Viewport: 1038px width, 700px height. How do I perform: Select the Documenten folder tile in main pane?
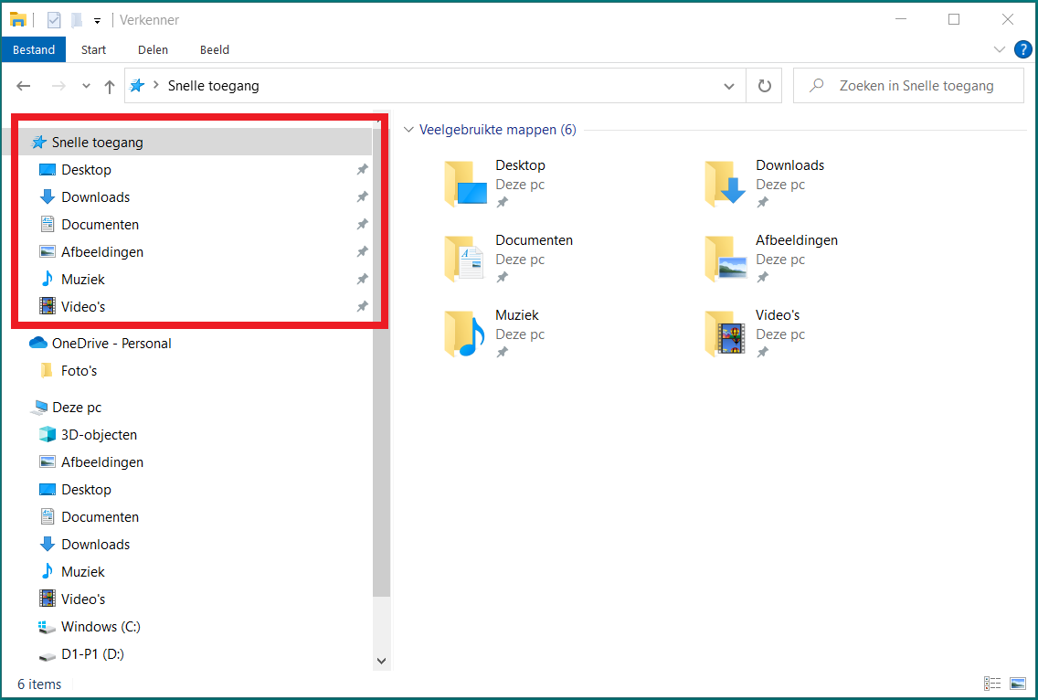[x=509, y=259]
